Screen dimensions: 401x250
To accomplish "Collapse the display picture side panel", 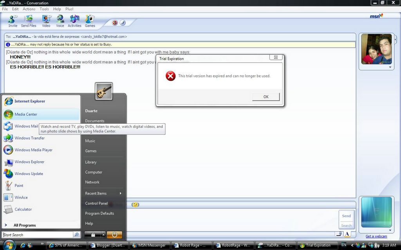I will [x=396, y=39].
